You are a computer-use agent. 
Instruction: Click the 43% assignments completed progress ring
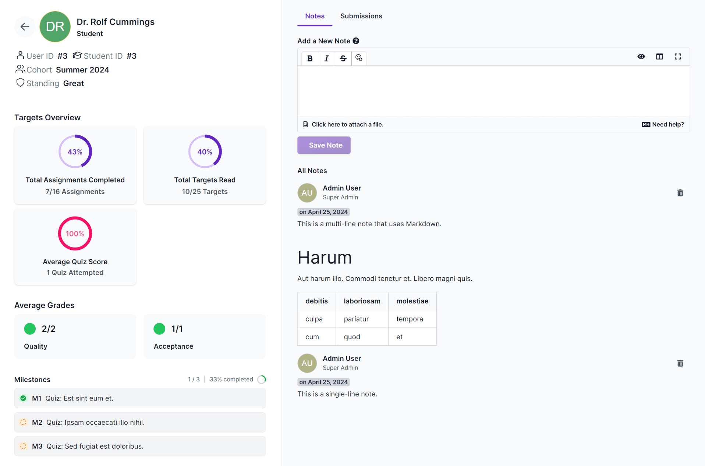[75, 152]
